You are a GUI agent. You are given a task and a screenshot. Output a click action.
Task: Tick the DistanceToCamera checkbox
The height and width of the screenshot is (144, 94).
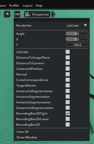point(68,63)
